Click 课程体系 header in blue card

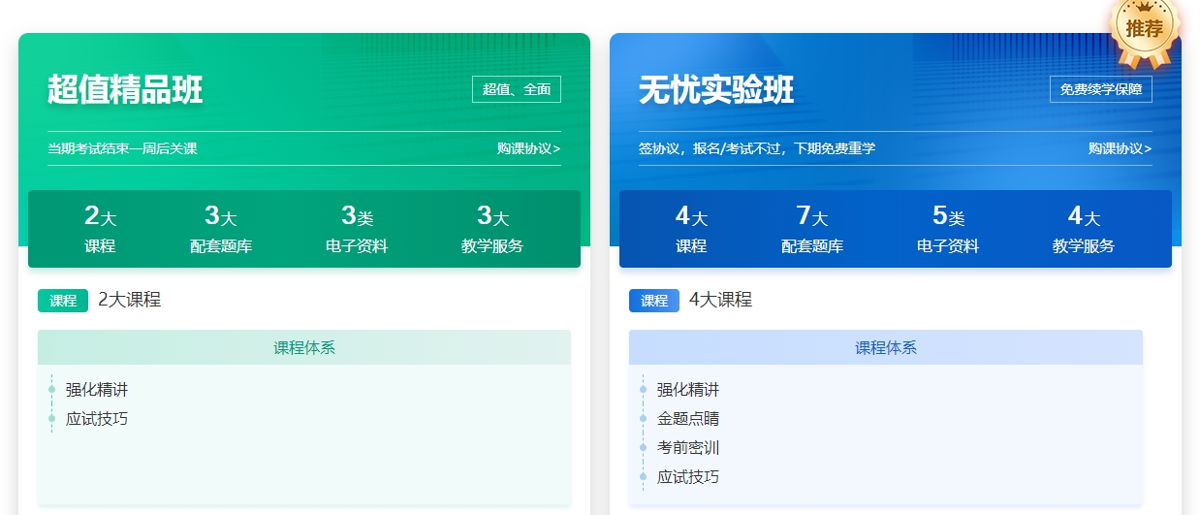pos(886,348)
